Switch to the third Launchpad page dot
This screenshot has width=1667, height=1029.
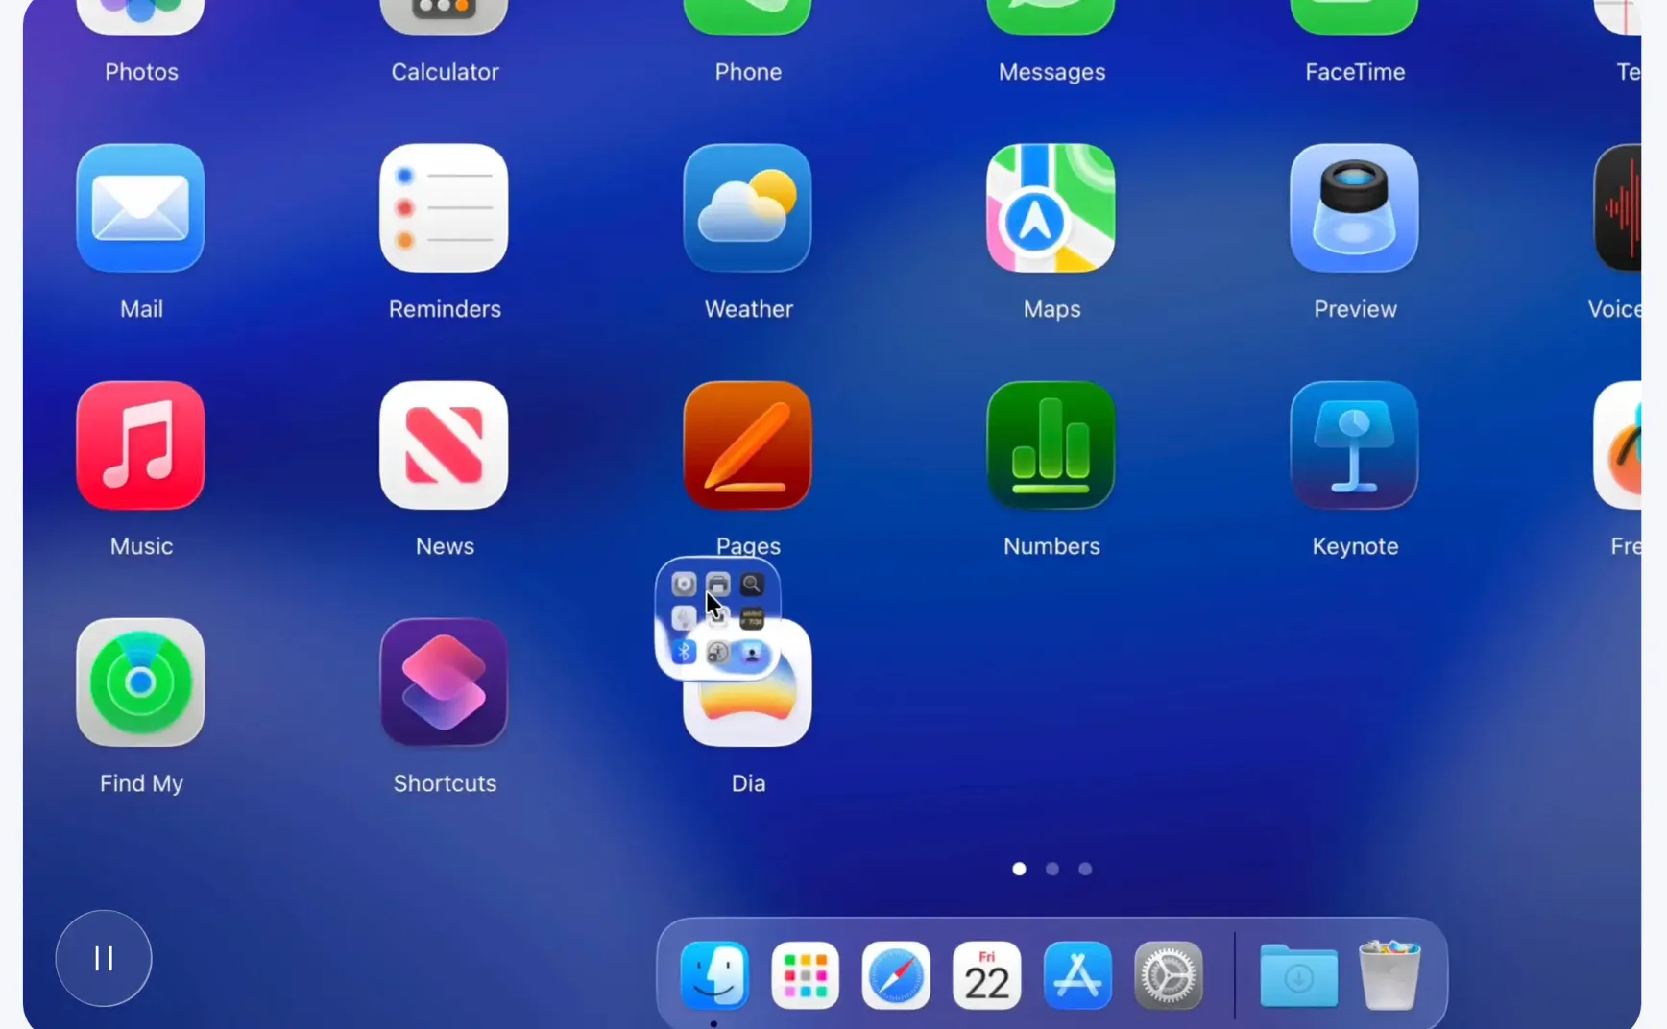[1085, 869]
